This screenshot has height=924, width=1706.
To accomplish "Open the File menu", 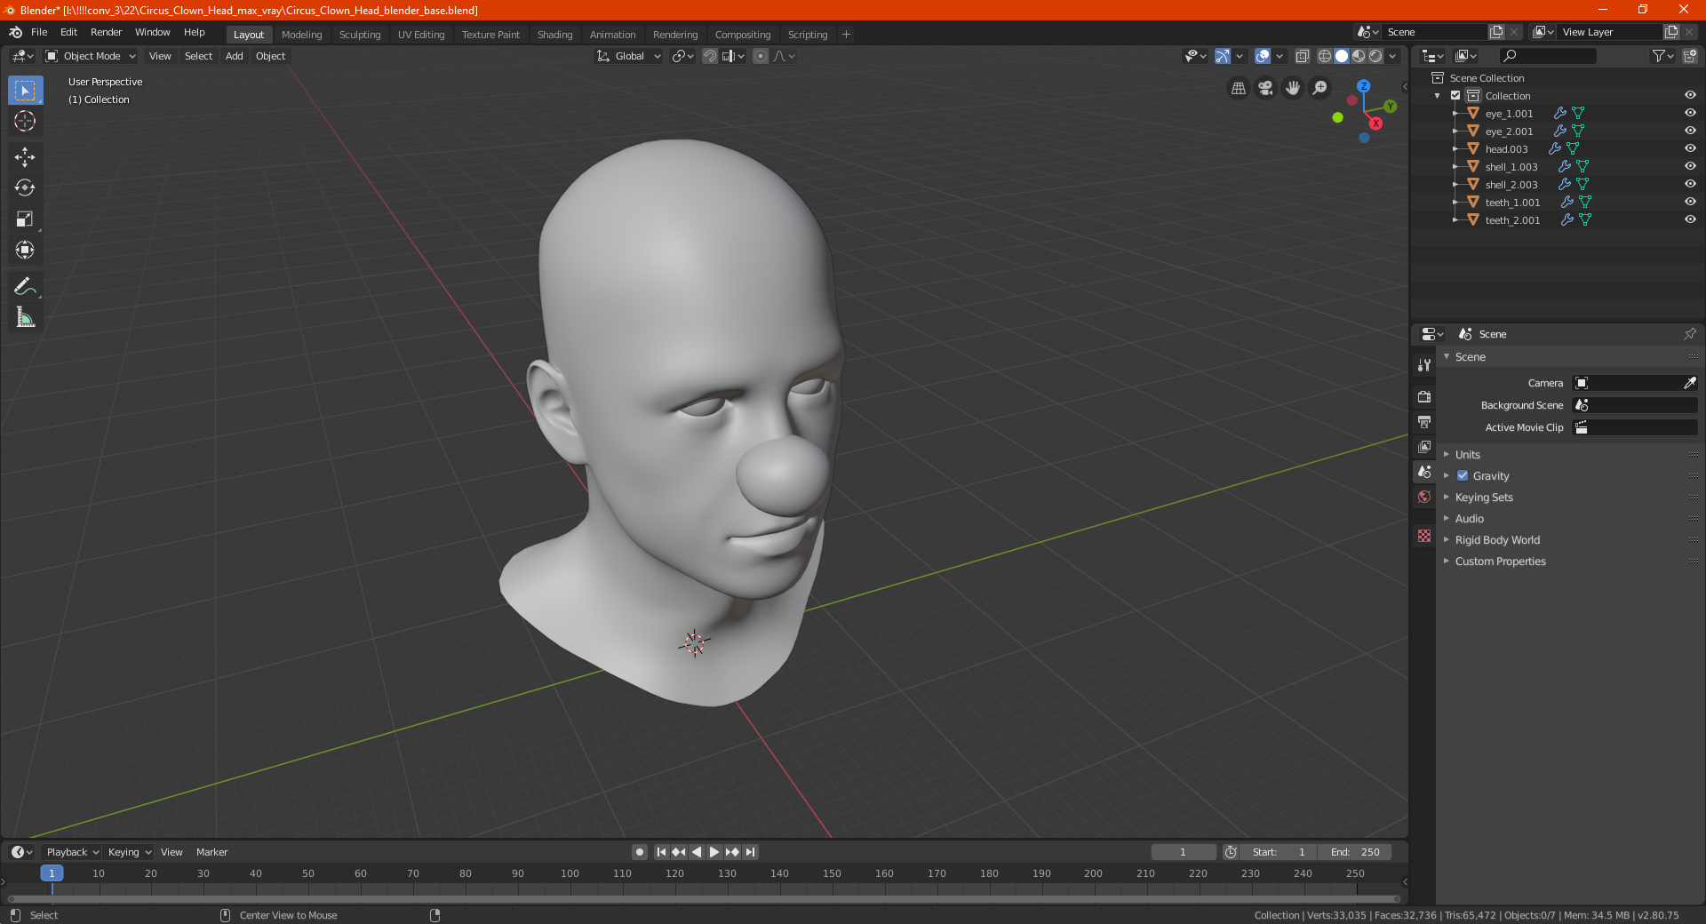I will click(x=39, y=32).
